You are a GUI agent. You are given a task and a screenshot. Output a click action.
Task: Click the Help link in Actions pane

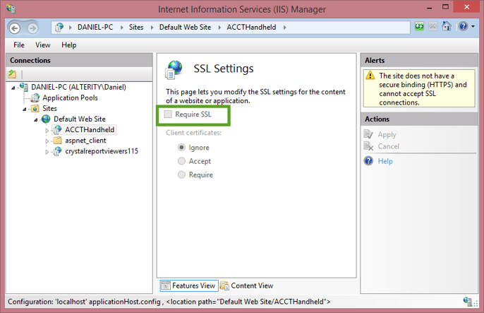pos(385,161)
